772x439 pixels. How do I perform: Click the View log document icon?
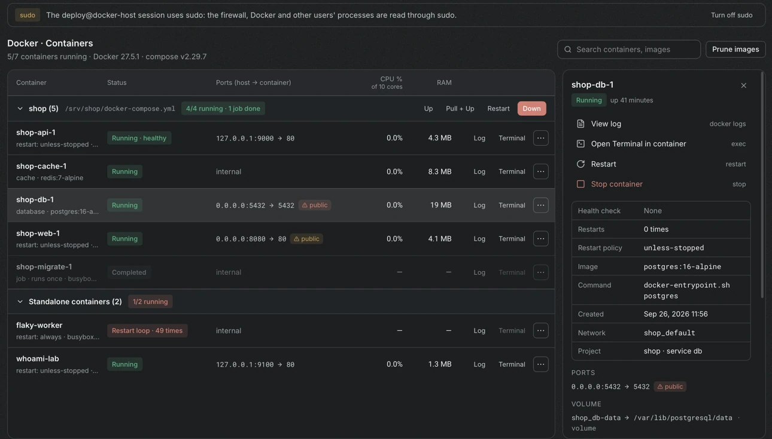(x=580, y=124)
